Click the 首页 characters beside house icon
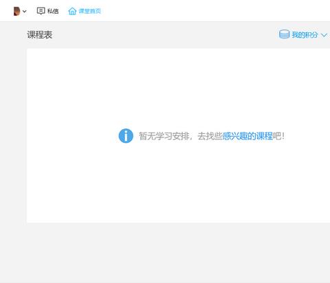330x283 pixels. pos(95,11)
